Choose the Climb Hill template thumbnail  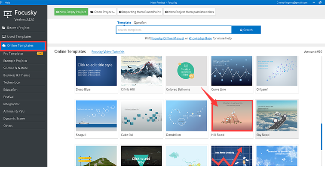click(x=141, y=71)
